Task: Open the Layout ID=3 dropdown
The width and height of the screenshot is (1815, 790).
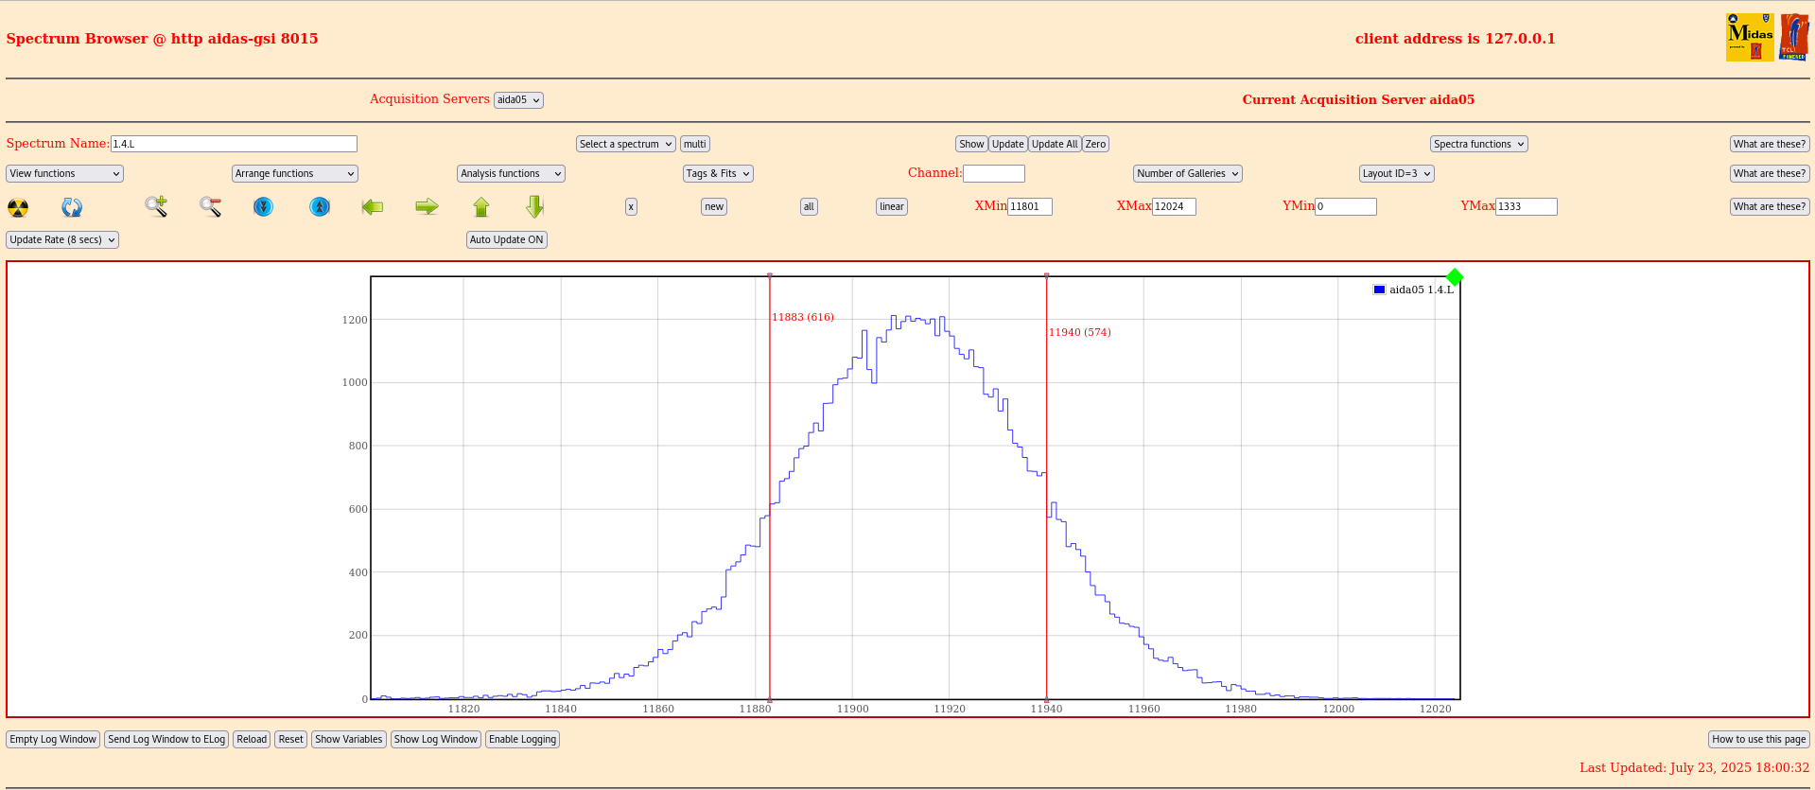Action: pos(1397,174)
